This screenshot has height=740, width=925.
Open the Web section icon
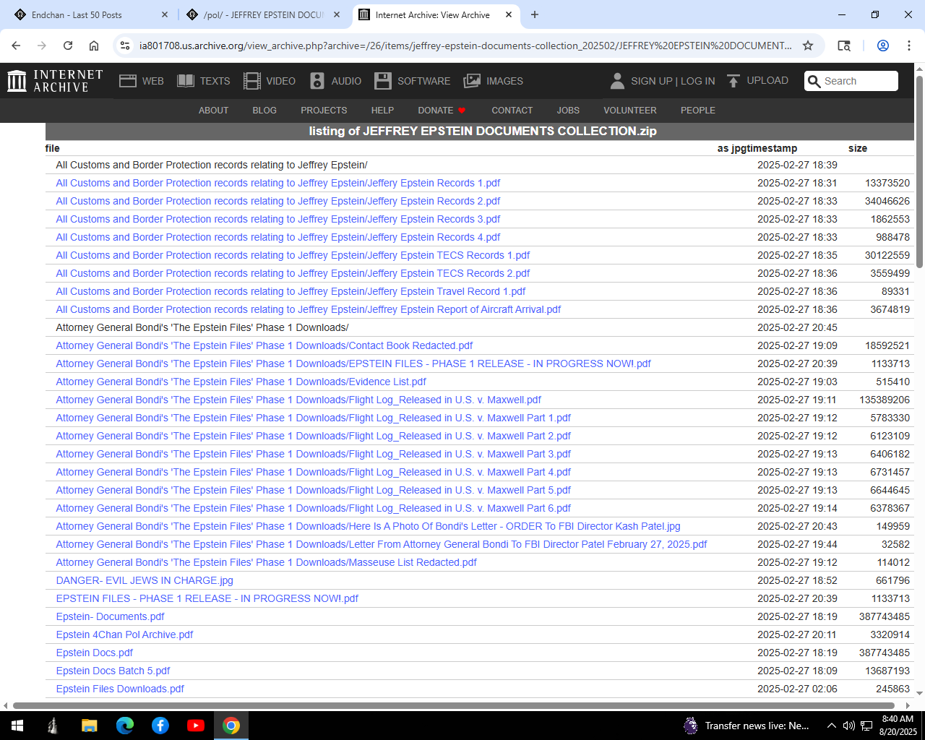(128, 81)
